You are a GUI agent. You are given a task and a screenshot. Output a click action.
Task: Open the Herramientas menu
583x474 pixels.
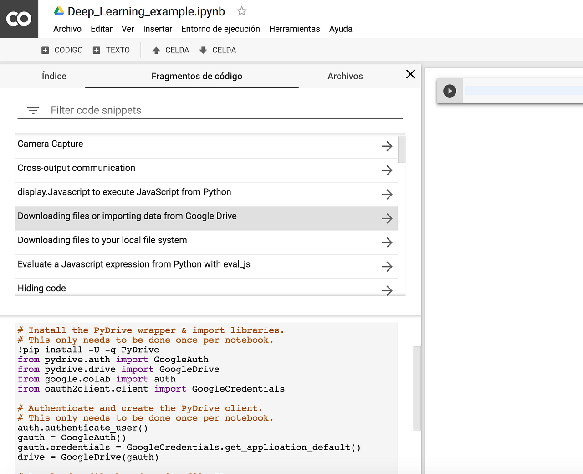[x=294, y=29]
